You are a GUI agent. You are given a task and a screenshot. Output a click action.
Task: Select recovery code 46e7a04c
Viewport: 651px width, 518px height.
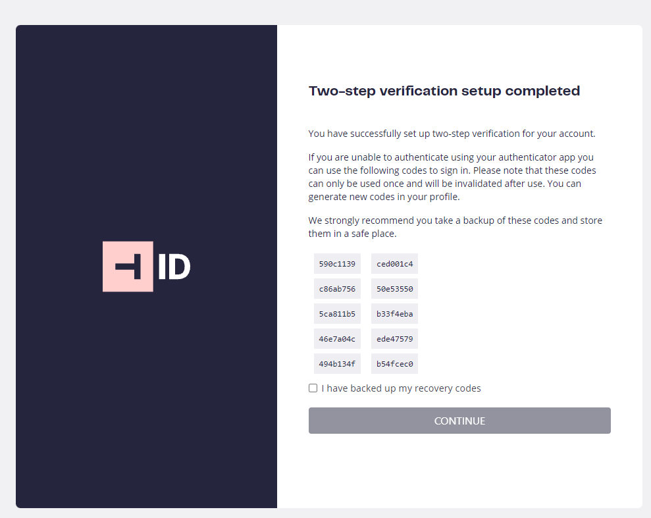(337, 339)
